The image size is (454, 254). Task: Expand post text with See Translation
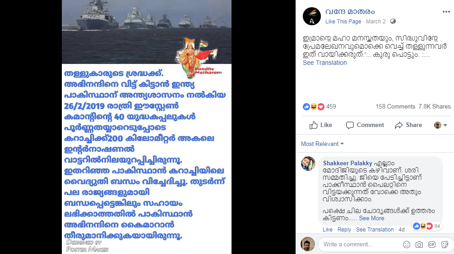click(324, 63)
